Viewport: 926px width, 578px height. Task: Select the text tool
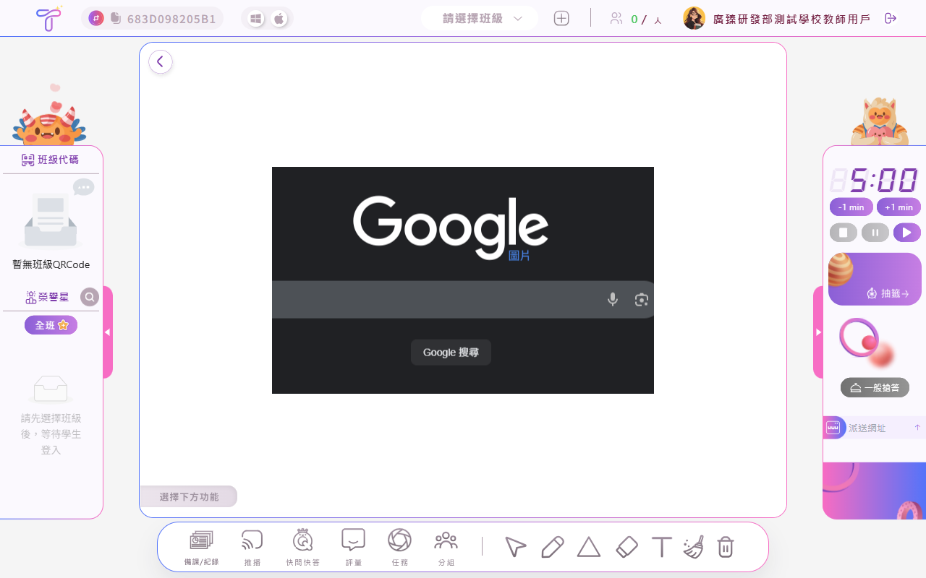point(661,547)
